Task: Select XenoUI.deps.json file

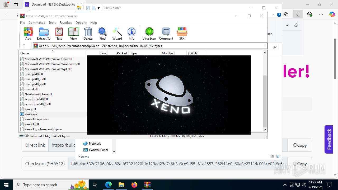Action: coord(36,119)
